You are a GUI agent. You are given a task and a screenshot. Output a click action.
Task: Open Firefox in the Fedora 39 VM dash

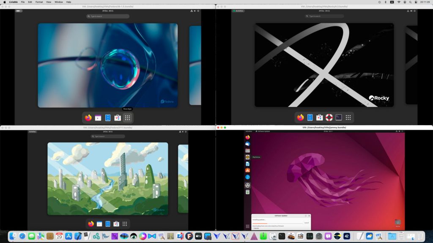click(88, 117)
